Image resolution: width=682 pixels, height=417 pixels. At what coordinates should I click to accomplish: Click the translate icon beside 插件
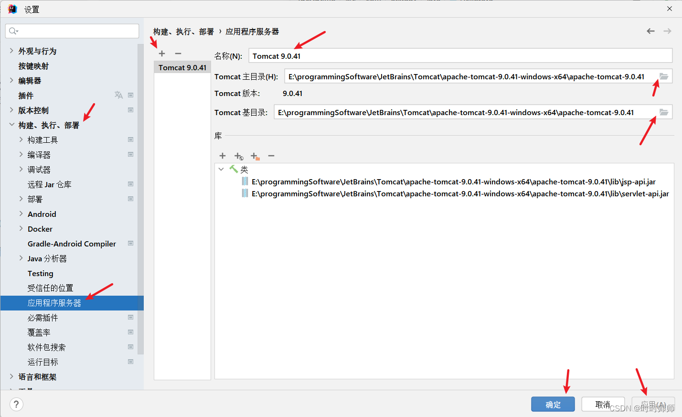[x=118, y=95]
